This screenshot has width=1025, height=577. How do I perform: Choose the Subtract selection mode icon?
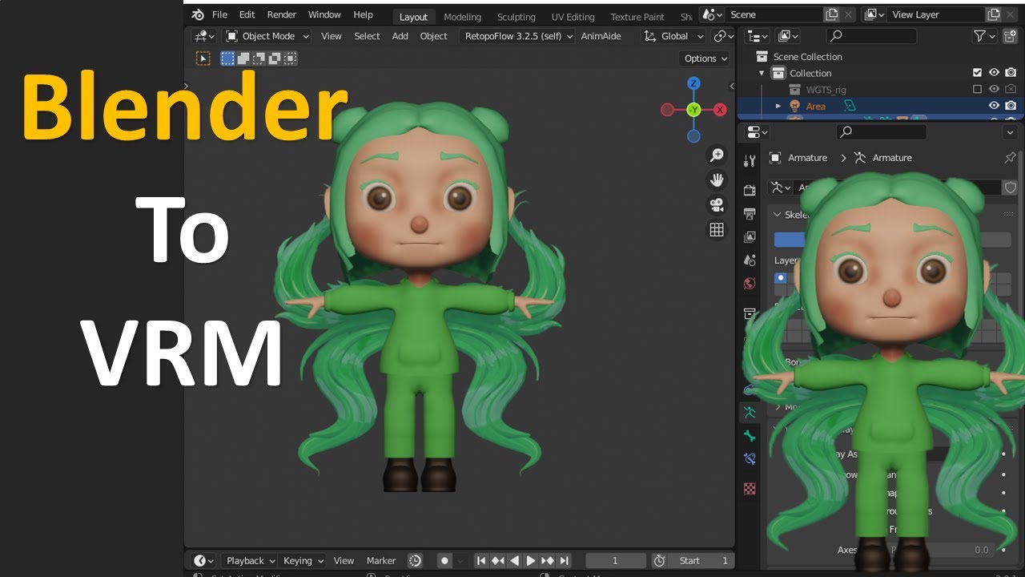click(259, 59)
